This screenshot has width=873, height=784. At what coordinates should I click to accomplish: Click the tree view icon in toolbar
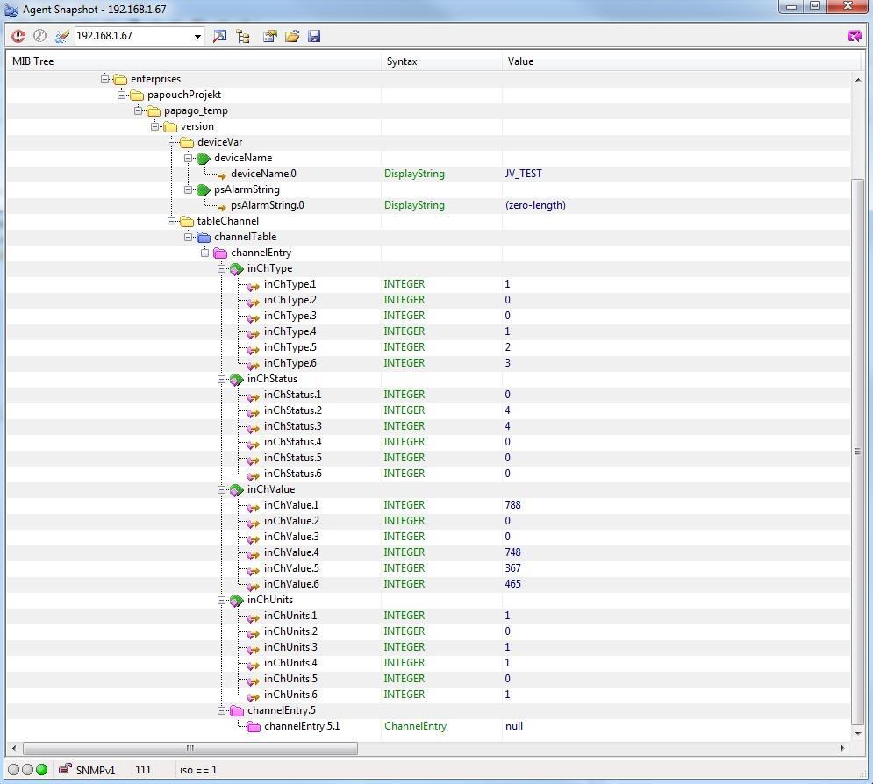(x=243, y=36)
